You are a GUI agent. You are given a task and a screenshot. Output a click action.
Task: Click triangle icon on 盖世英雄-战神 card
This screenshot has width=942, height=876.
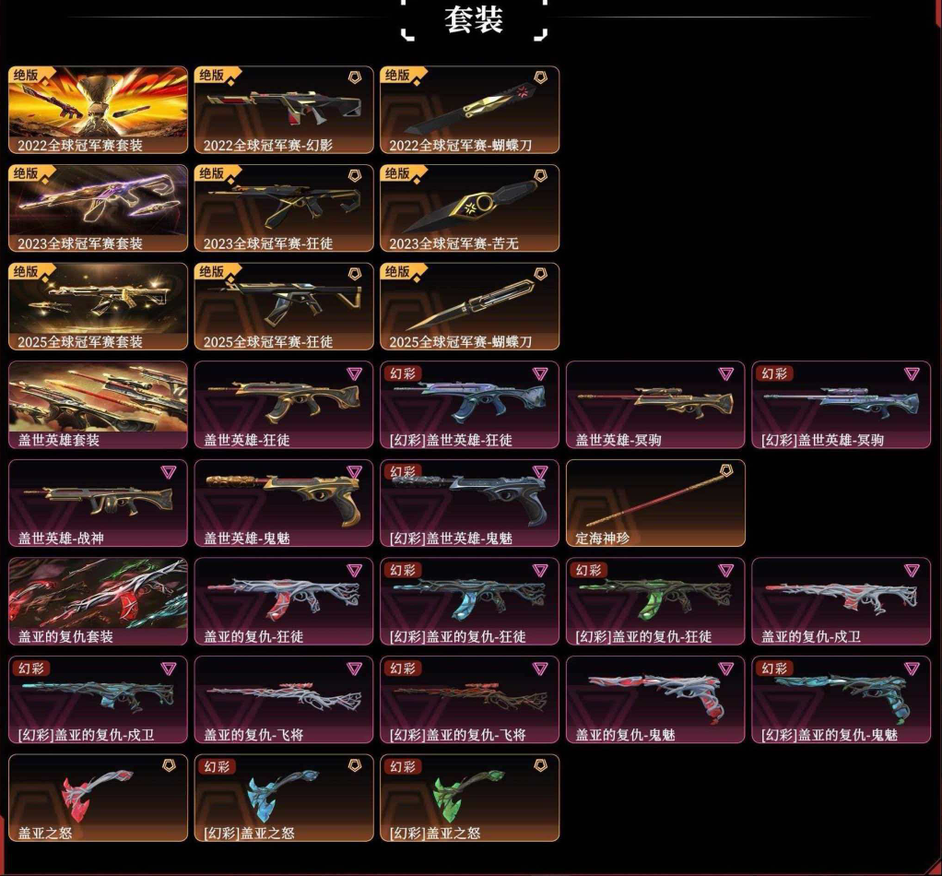tap(169, 472)
